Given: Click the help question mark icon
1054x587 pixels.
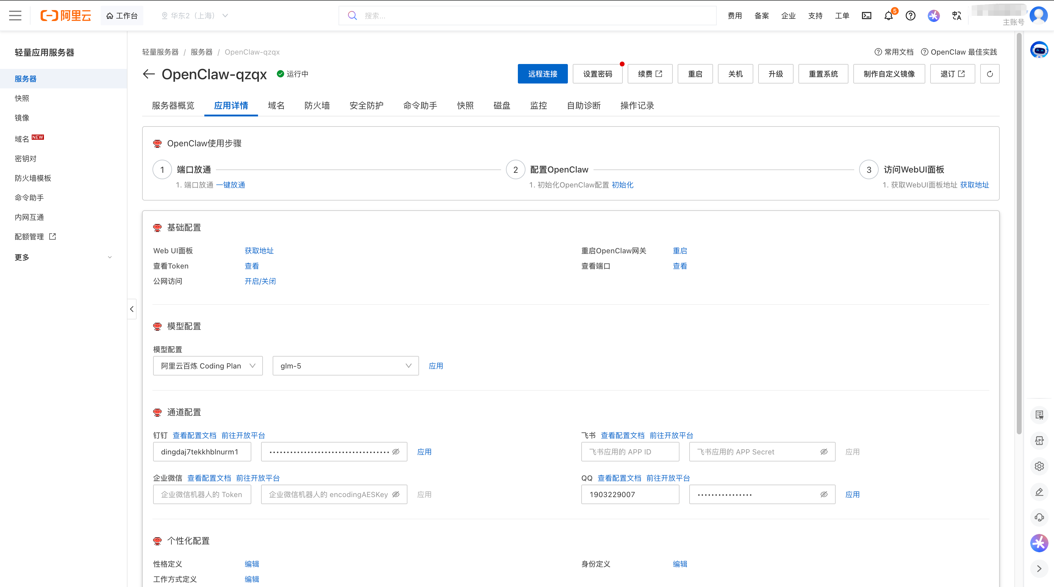Looking at the screenshot, I should [x=910, y=16].
